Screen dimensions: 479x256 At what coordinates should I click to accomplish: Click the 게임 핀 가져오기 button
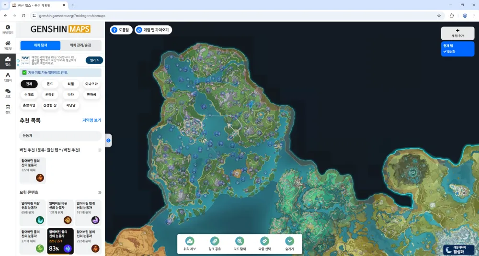153,30
